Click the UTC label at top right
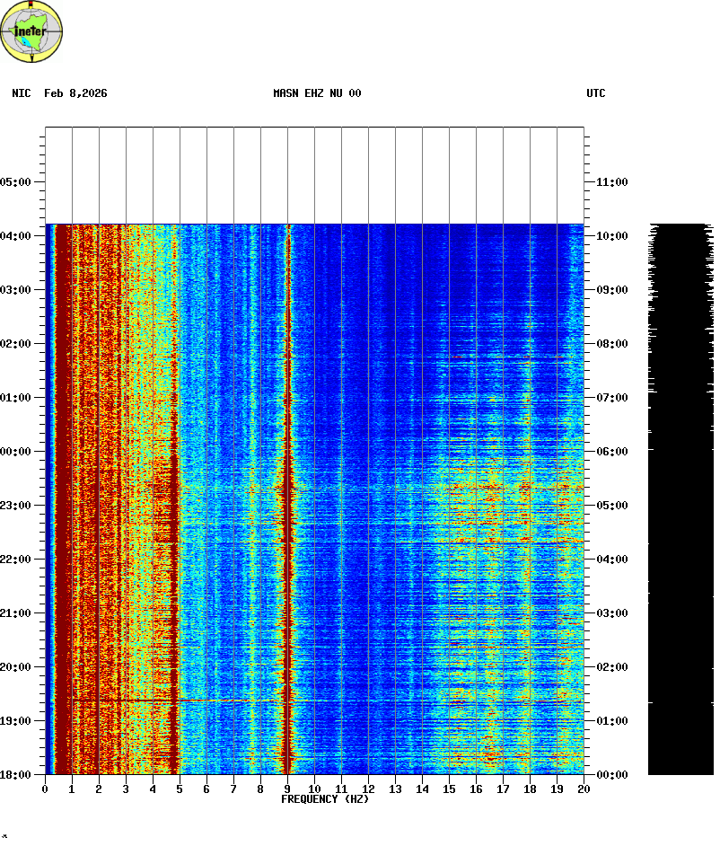720x846 pixels. click(x=596, y=93)
